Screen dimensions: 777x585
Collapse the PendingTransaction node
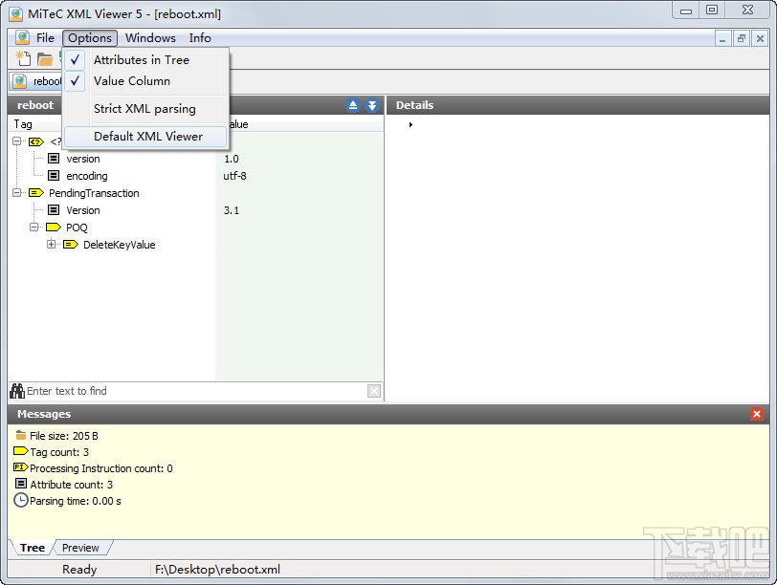[x=15, y=193]
